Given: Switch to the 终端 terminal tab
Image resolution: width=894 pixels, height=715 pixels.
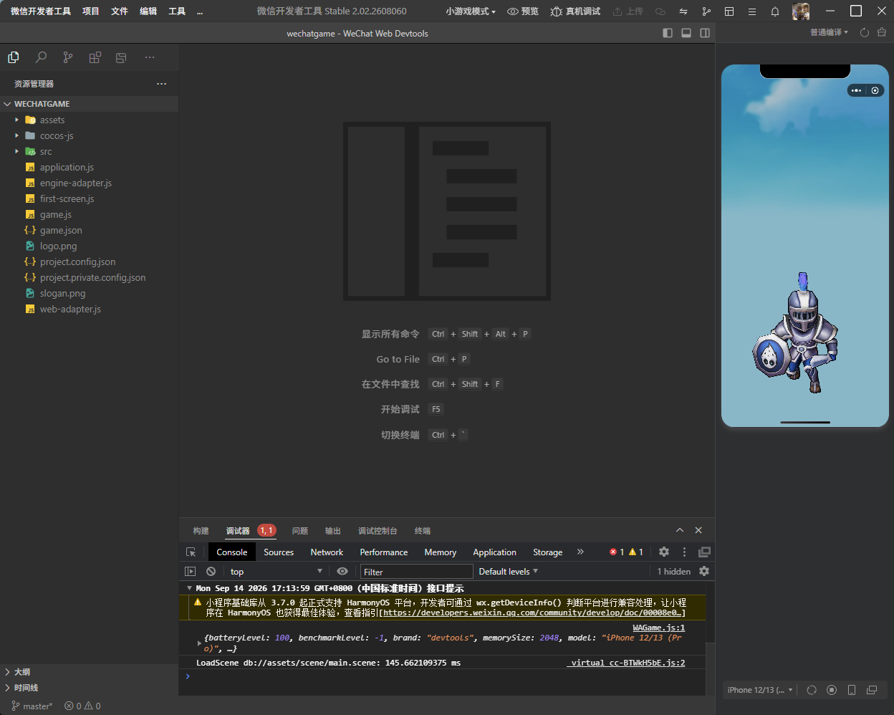Looking at the screenshot, I should [x=423, y=531].
